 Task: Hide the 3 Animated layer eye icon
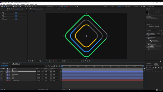1,72
